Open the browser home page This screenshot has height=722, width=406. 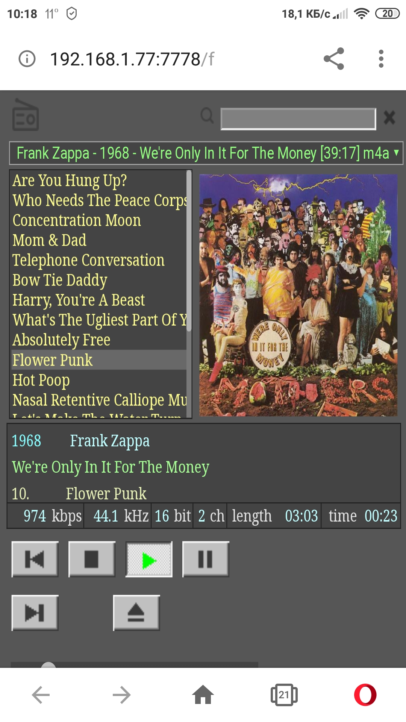point(203,694)
